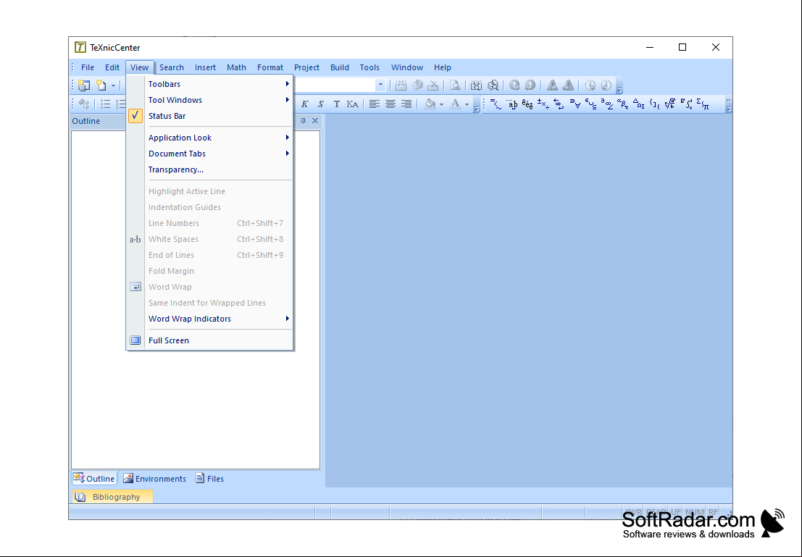This screenshot has width=802, height=557.
Task: Open the Window menu
Action: tap(407, 67)
